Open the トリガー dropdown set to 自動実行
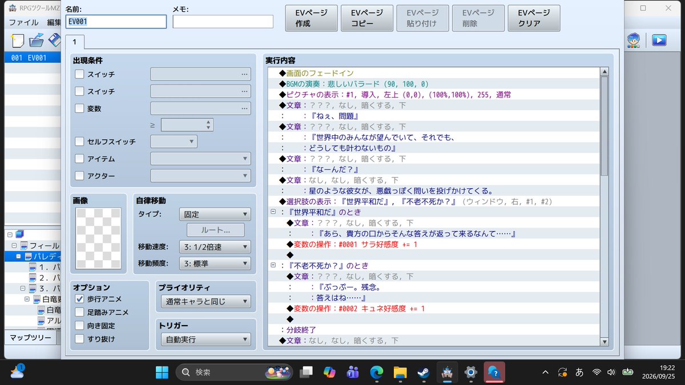The width and height of the screenshot is (685, 385). [205, 339]
